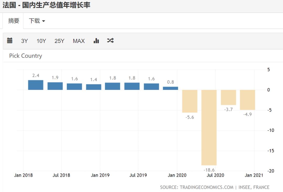The image size is (283, 192).
Task: Select the column chart type icon
Action: [x=96, y=41]
